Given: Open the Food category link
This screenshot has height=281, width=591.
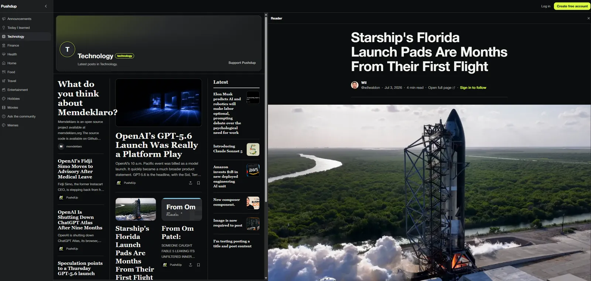Looking at the screenshot, I should coord(11,72).
